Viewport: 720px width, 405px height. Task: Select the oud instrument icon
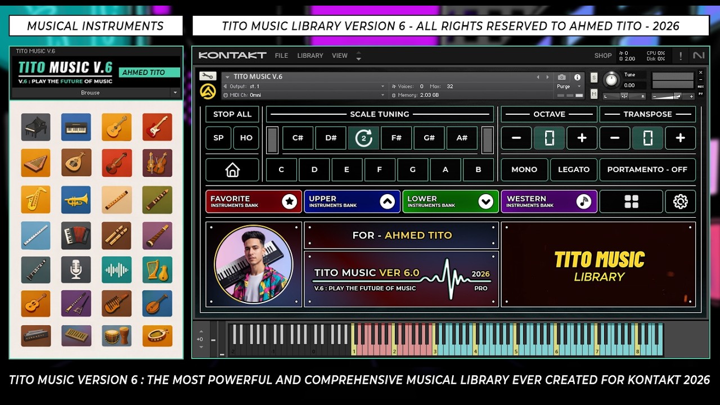point(76,163)
